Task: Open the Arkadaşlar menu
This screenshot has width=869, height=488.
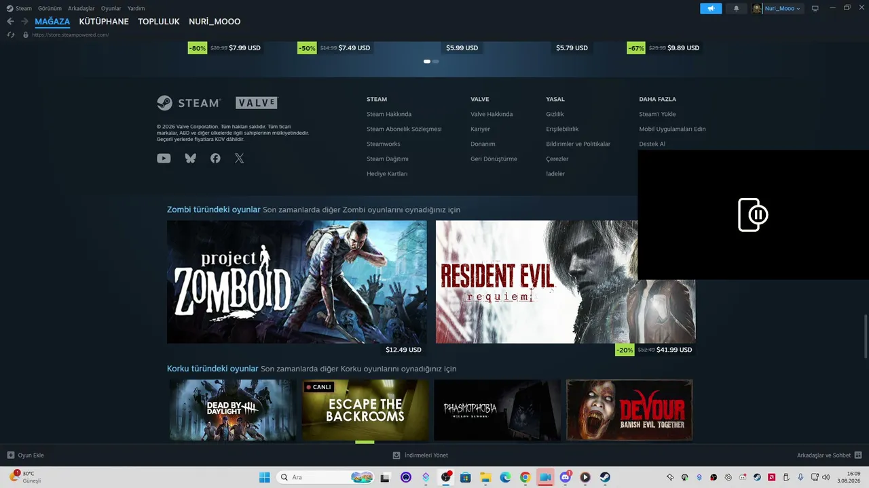Action: point(81,9)
